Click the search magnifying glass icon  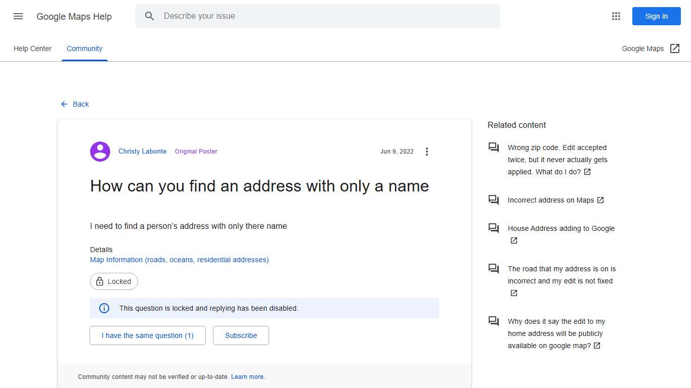point(150,16)
